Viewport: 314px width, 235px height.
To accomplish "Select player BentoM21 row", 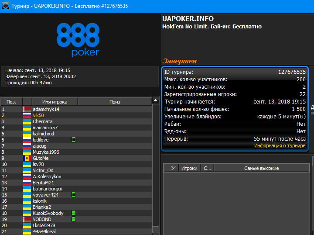I will tap(76, 183).
